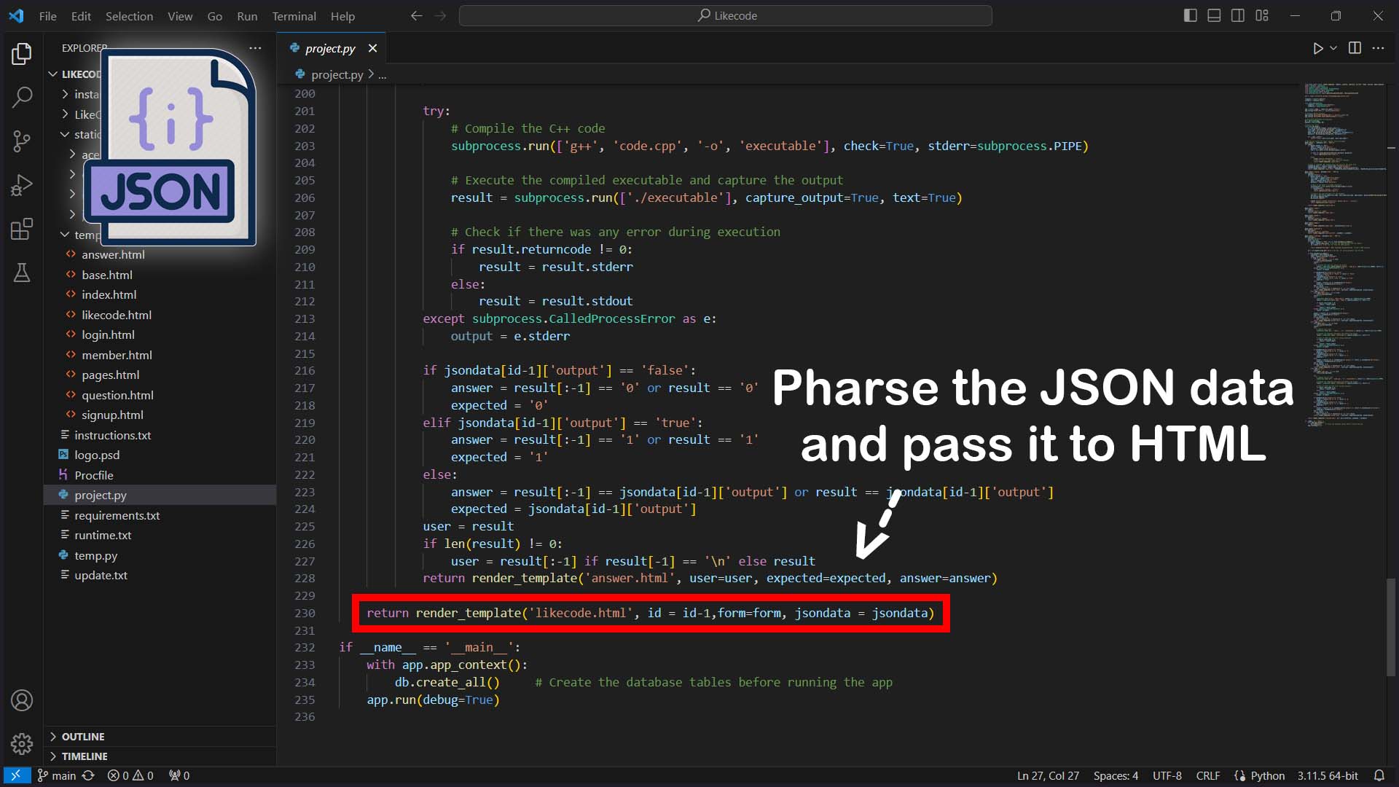
Task: Open the Extensions view
Action: pos(22,229)
